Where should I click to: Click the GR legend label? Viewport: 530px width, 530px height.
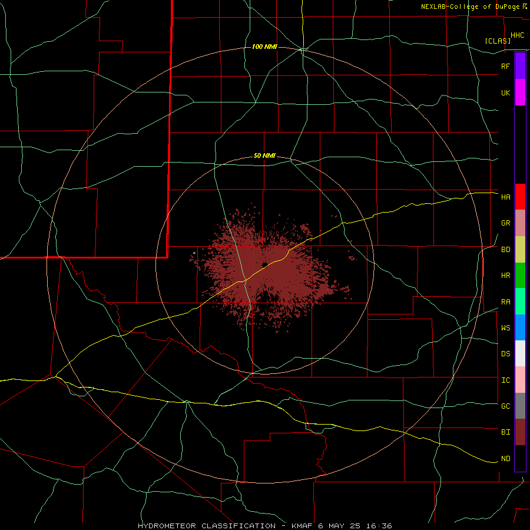(506, 223)
